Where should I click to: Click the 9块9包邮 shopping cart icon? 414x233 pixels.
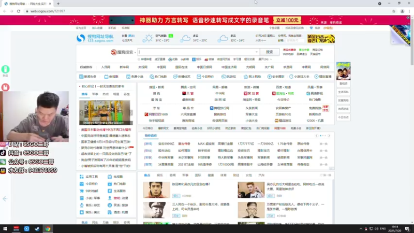(82, 191)
